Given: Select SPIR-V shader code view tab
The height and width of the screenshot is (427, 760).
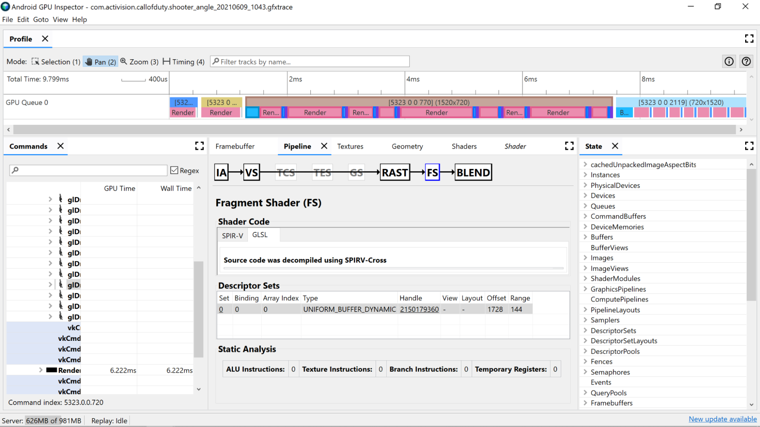Looking at the screenshot, I should (x=232, y=235).
